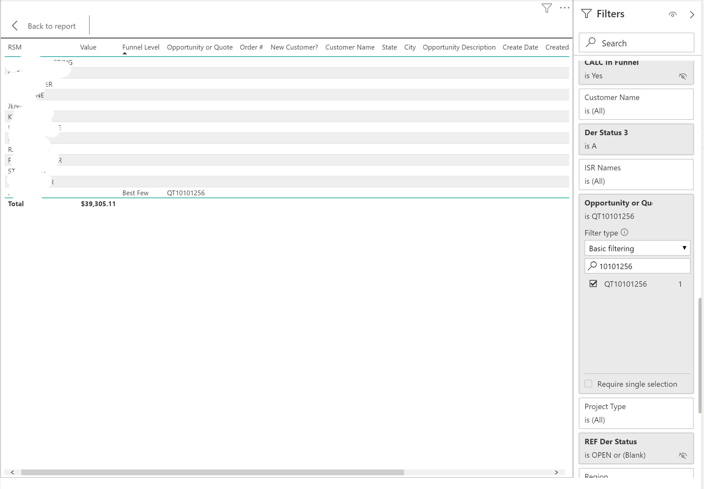704x489 pixels.
Task: Click the Funnel Level sort indicator triangle
Action: 125,53
